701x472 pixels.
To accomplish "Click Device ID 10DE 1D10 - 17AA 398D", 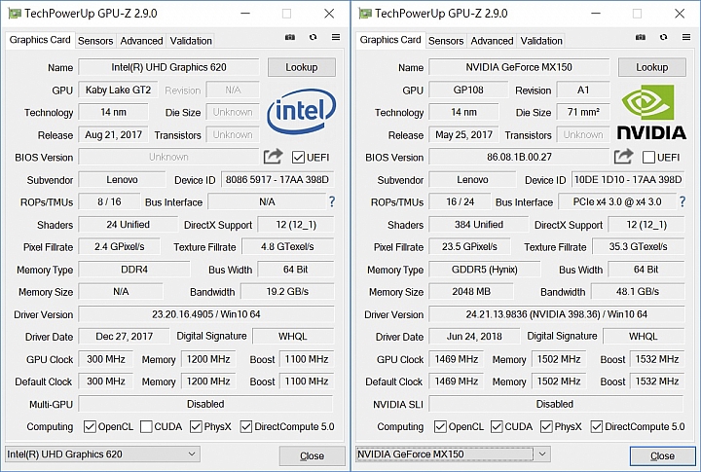I will 628,180.
